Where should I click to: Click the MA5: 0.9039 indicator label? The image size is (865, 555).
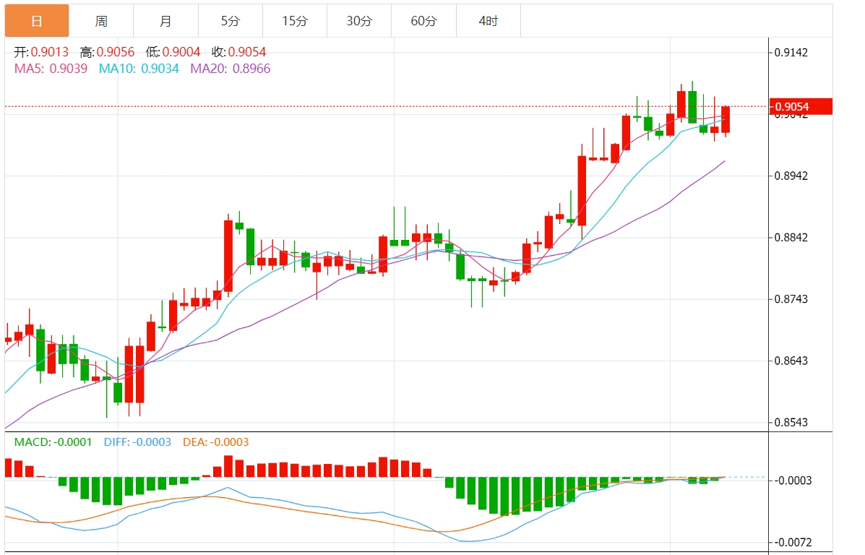pyautogui.click(x=51, y=69)
